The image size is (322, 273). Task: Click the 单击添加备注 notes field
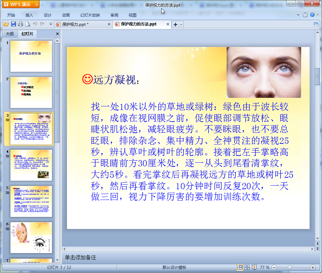pyautogui.click(x=188, y=258)
